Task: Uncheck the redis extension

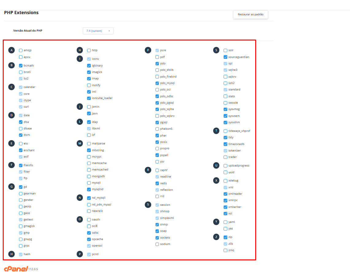Action: click(x=157, y=183)
